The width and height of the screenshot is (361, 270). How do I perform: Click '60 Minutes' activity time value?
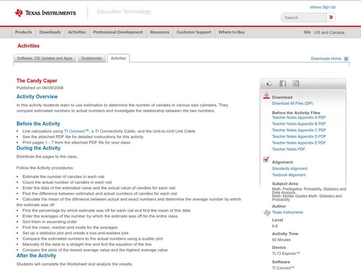pos(281,240)
